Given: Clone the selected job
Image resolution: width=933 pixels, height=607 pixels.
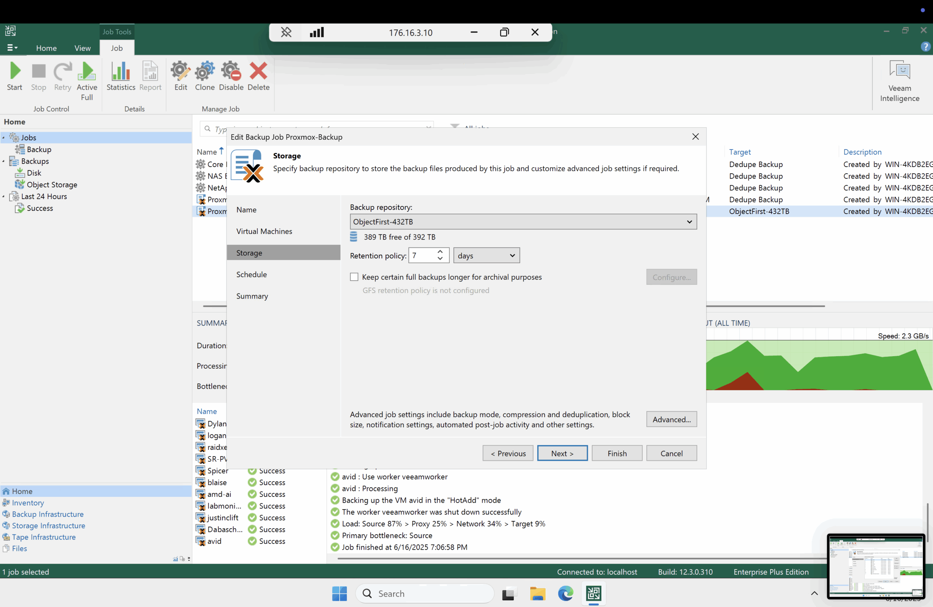Looking at the screenshot, I should point(204,77).
